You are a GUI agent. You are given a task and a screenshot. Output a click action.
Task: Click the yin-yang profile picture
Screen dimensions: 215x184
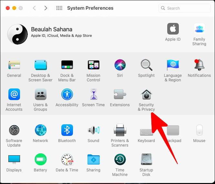click(x=17, y=34)
